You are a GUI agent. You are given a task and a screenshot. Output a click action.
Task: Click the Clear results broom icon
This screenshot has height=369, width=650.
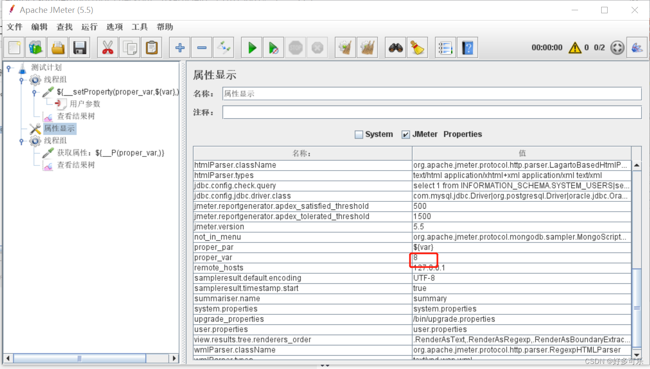[x=345, y=47]
